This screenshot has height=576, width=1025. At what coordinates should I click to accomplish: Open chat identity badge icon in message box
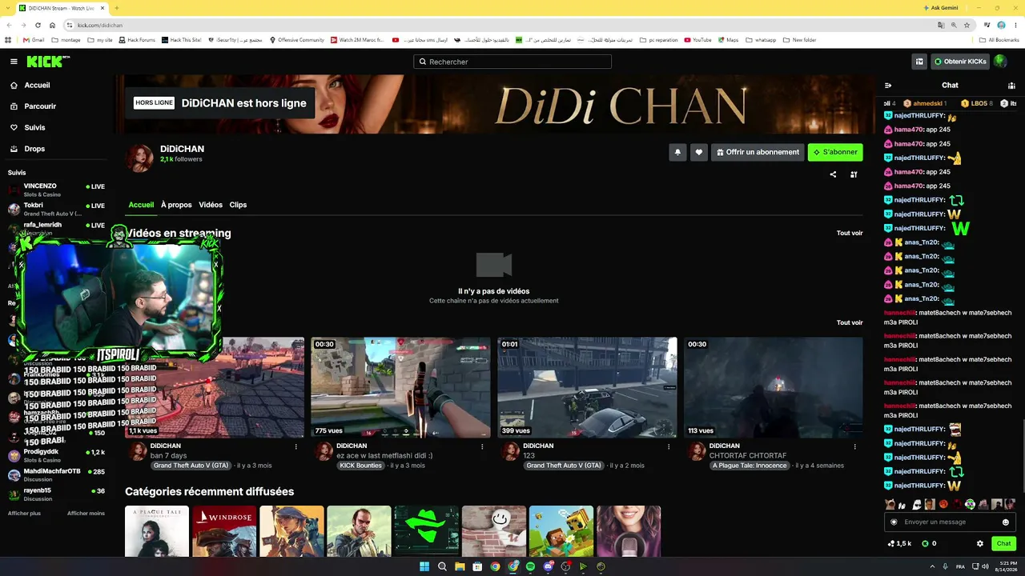point(894,522)
